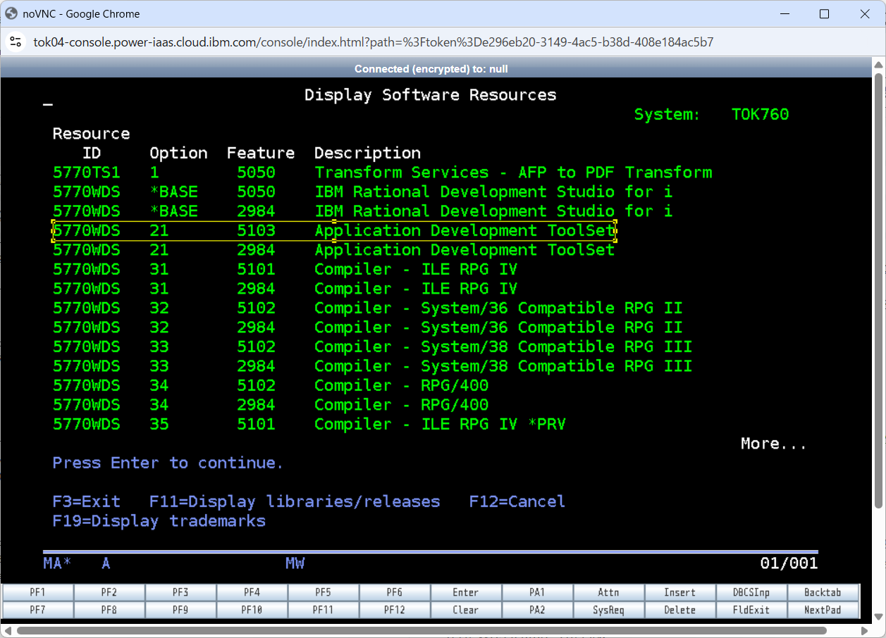Click the PF4 key button
Viewport: 886px width, 638px height.
tap(252, 592)
